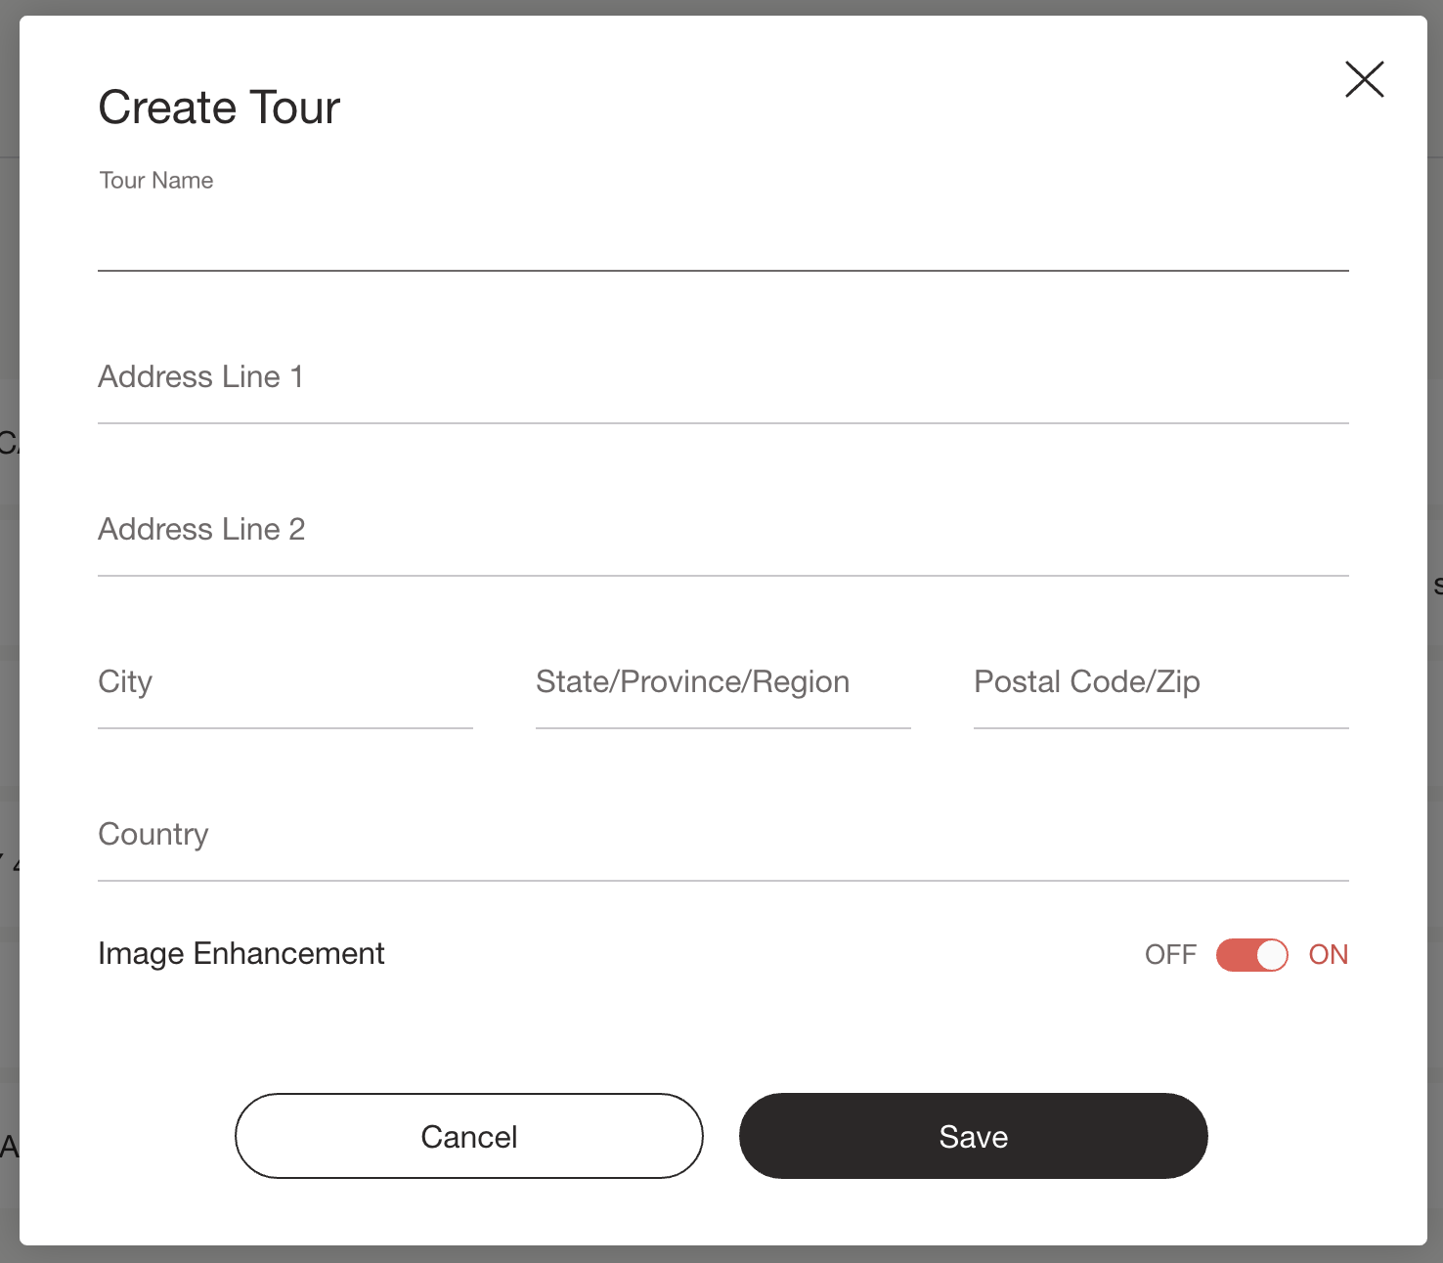Screen dimensions: 1443x1263
Task: Click the OFF label beside the switch
Action: tap(1170, 955)
